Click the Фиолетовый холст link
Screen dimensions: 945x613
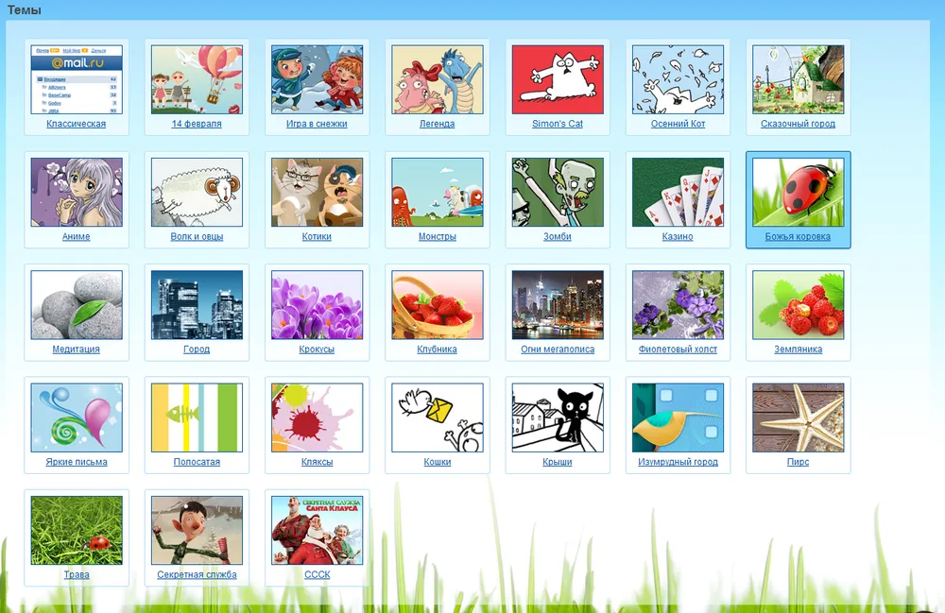point(678,349)
